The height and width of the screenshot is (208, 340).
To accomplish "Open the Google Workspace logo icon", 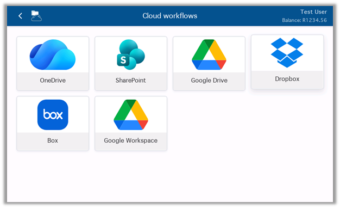I will pos(131,115).
